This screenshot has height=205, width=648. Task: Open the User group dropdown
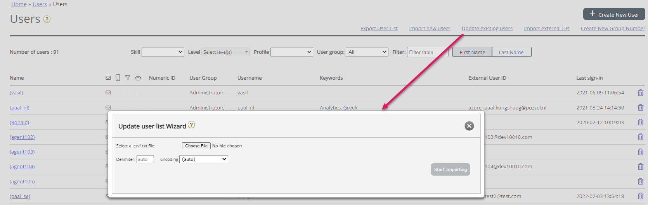[367, 52]
